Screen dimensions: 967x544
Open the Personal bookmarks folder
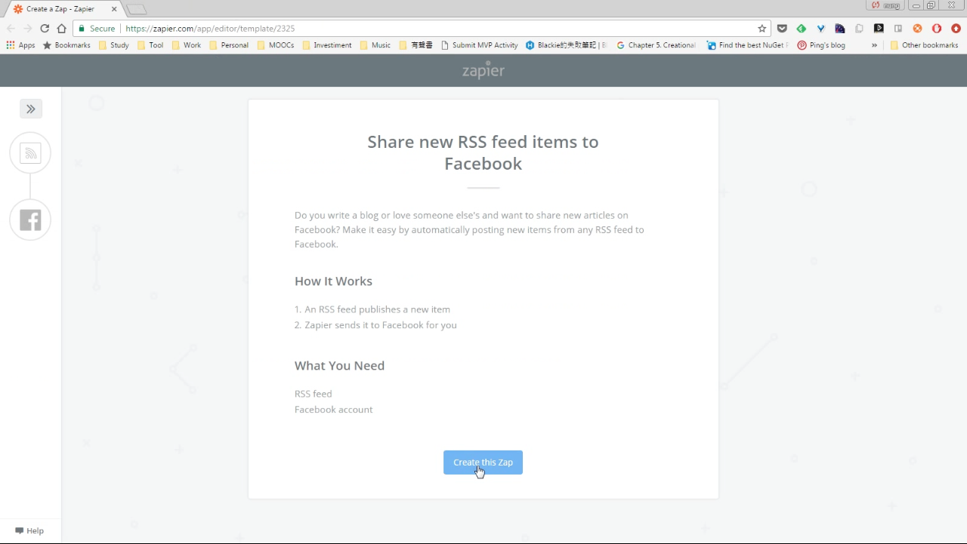point(229,45)
